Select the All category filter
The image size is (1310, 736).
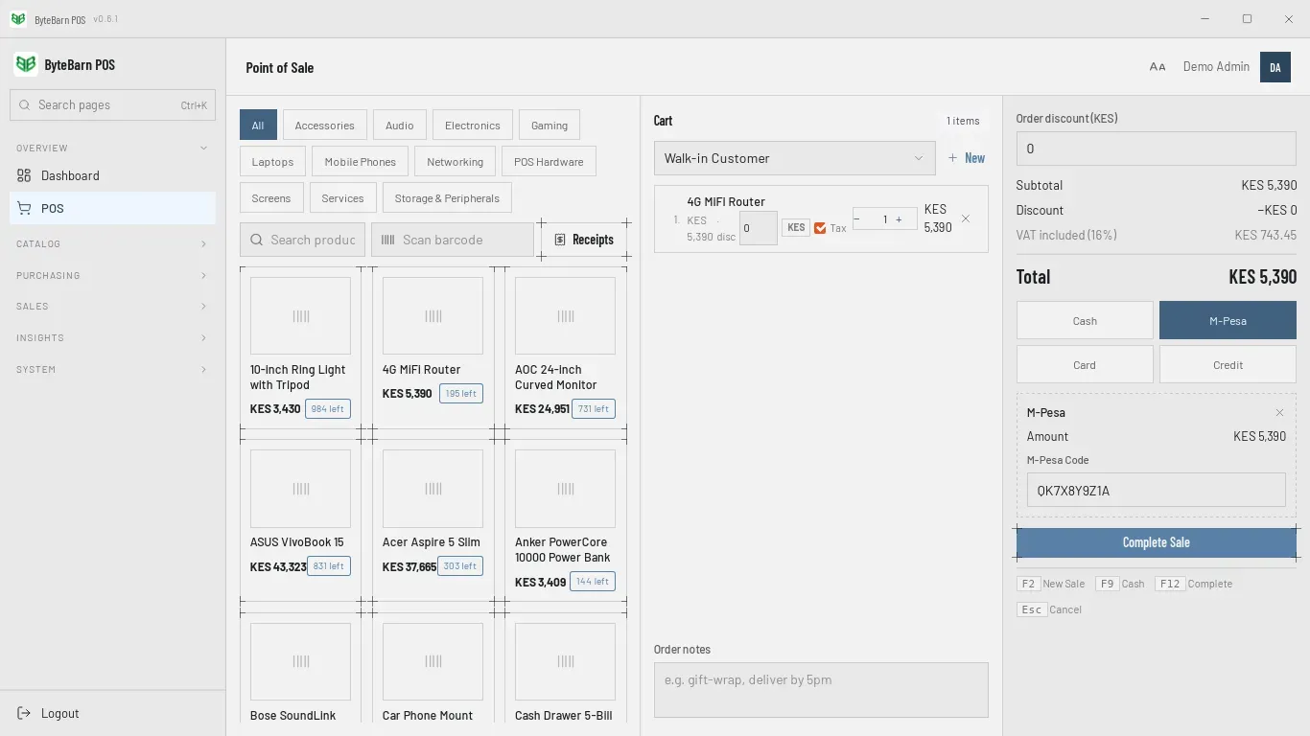pos(258,126)
